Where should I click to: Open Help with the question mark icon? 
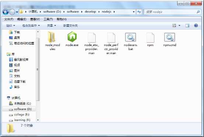(x=196, y=25)
